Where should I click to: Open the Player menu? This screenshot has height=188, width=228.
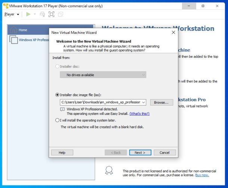pos(12,14)
